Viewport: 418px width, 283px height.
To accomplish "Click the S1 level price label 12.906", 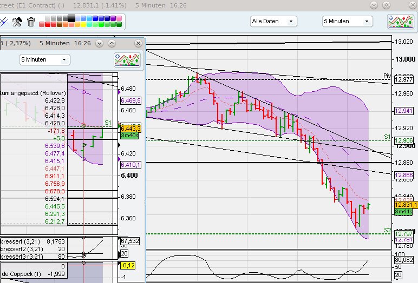I will 404,140.
